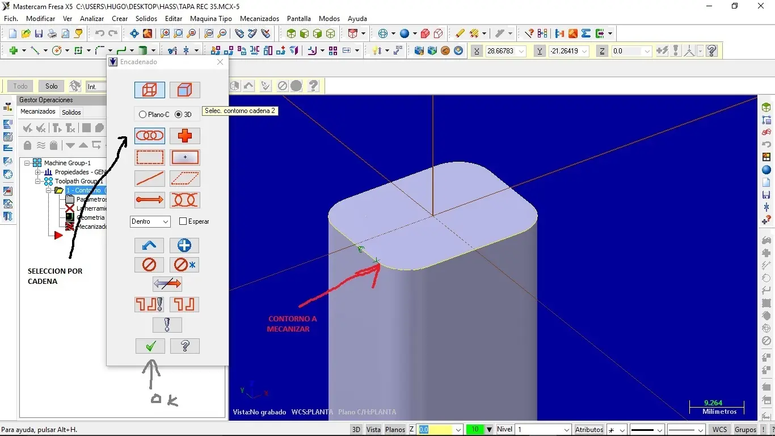Choose the Vector selection arrow button
775x436 pixels.
click(150, 200)
